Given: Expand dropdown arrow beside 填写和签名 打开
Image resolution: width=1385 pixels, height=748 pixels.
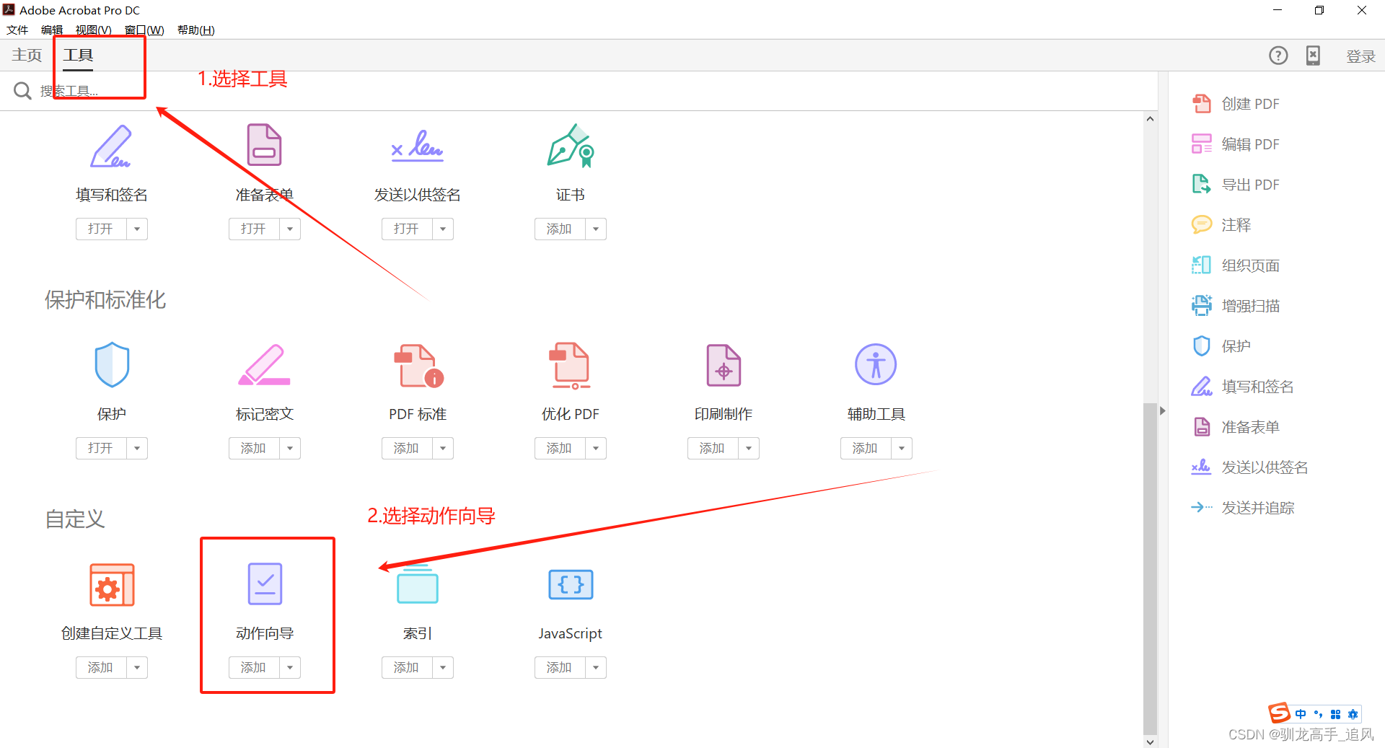Looking at the screenshot, I should (137, 229).
